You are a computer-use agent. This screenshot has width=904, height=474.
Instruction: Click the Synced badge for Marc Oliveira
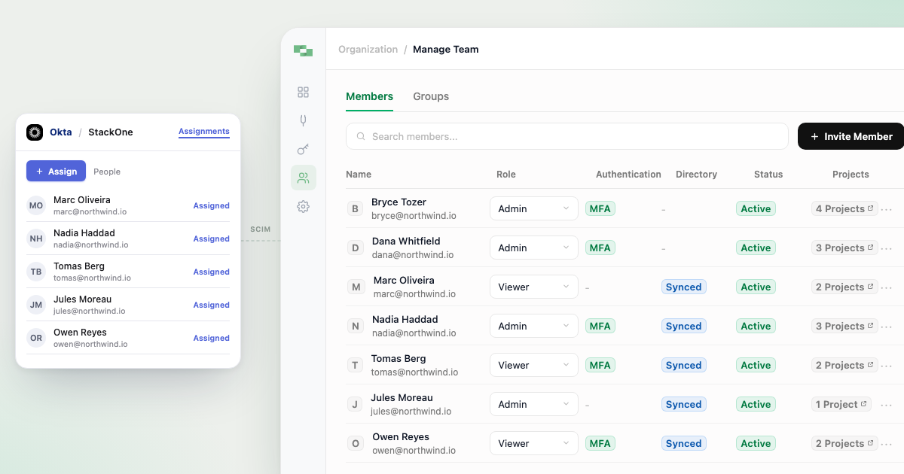point(684,287)
